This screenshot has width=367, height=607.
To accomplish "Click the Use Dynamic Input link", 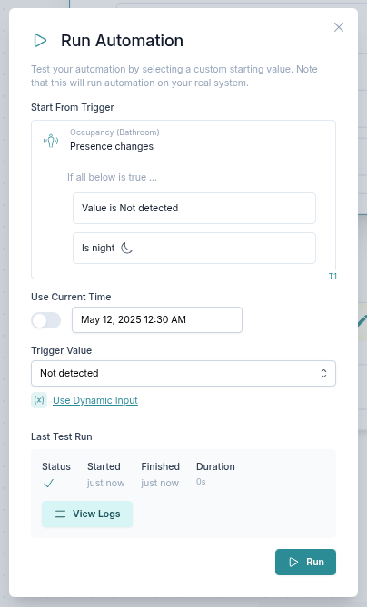I will 95,400.
